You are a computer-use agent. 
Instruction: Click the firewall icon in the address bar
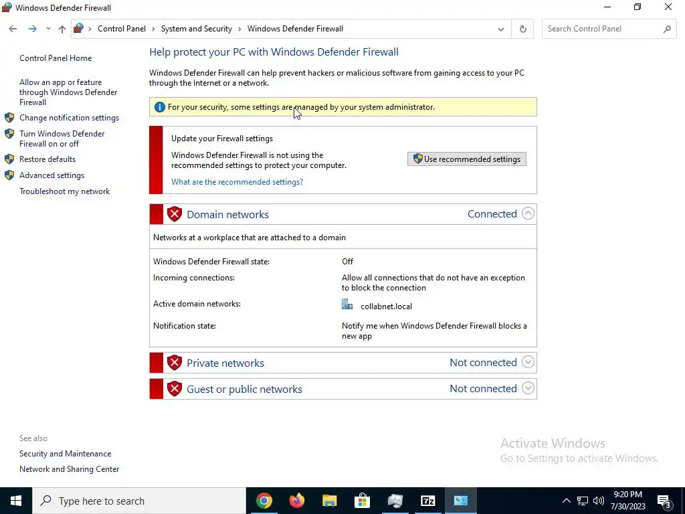79,28
